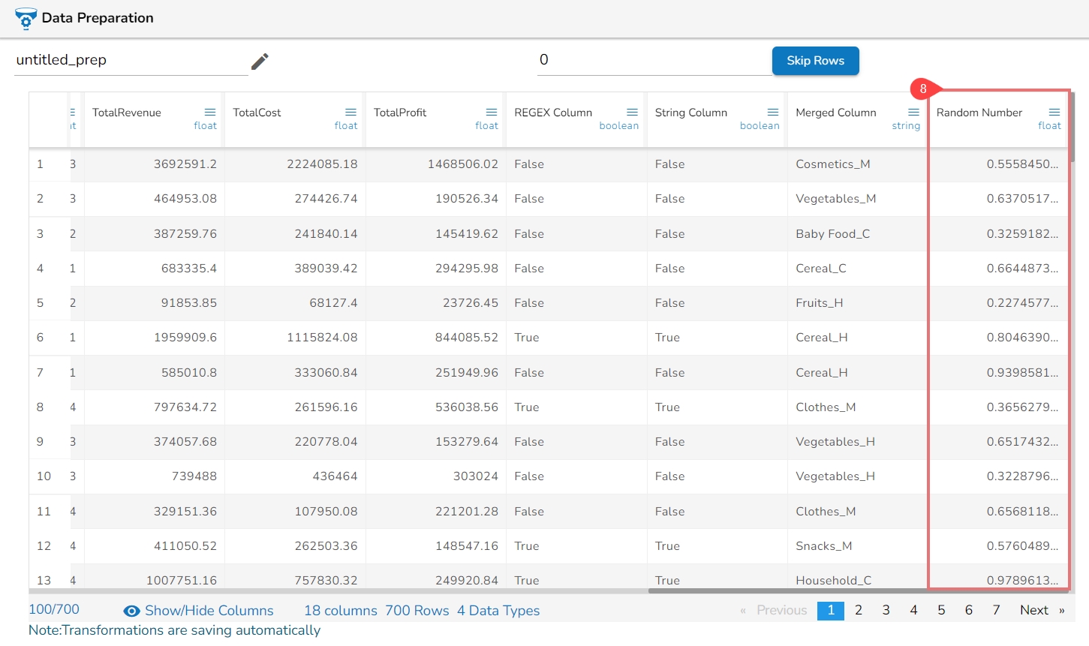
Task: Open the TotalProfit column menu icon
Action: click(x=492, y=113)
